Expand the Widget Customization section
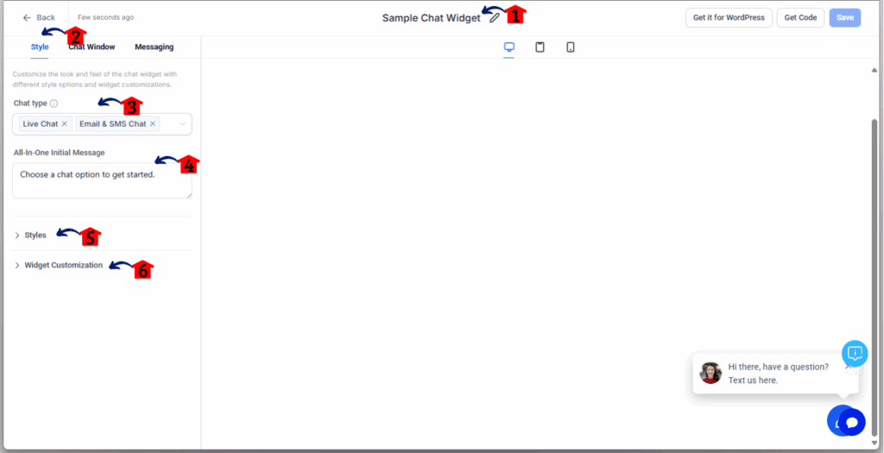Screen dimensions: 884x453 pos(59,265)
